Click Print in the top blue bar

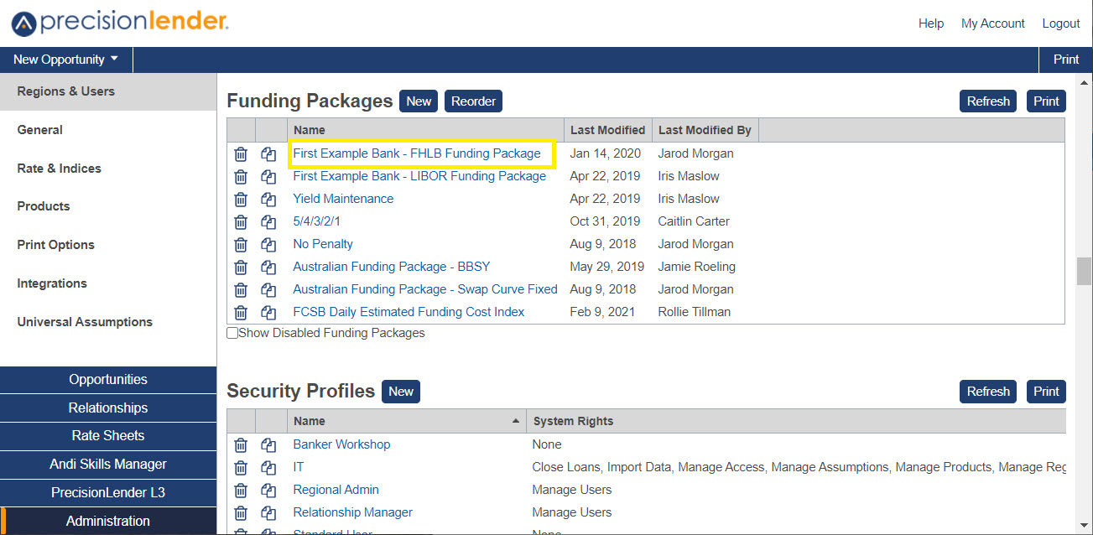pos(1066,60)
